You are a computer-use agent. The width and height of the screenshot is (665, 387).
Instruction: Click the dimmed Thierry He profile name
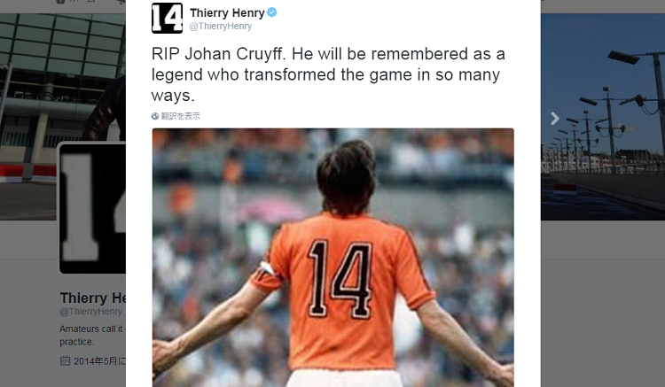[93, 298]
